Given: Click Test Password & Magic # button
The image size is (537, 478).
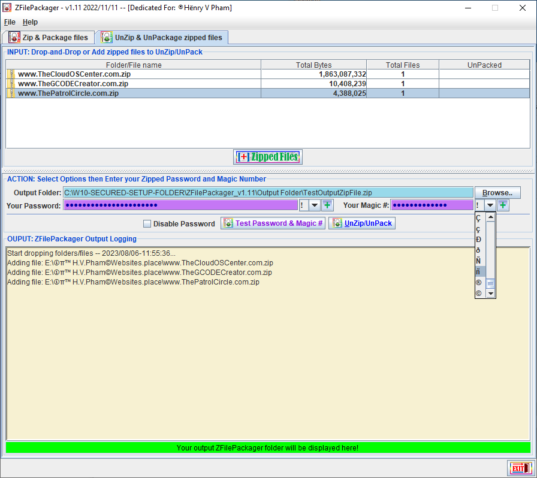Looking at the screenshot, I should (x=273, y=223).
